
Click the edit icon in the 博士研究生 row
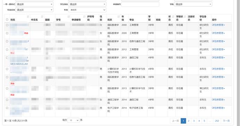click(213, 88)
